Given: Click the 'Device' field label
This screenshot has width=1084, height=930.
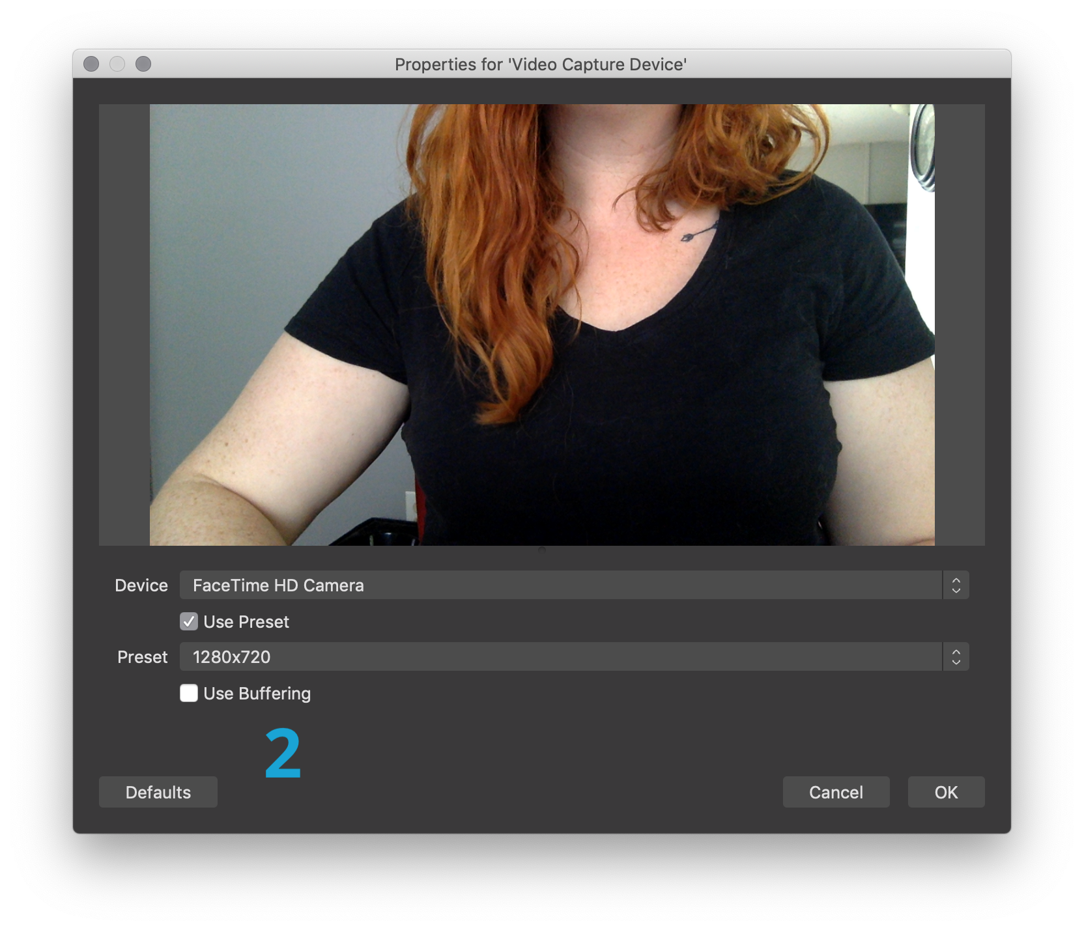Looking at the screenshot, I should (141, 585).
